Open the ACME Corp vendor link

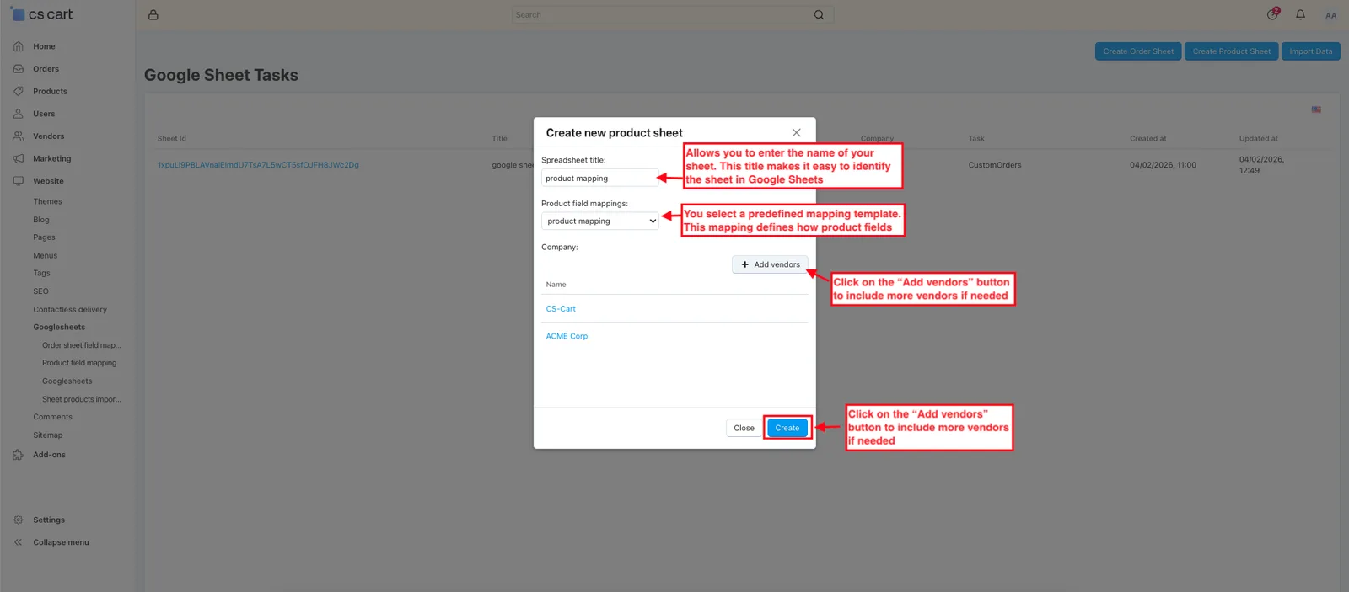point(567,336)
